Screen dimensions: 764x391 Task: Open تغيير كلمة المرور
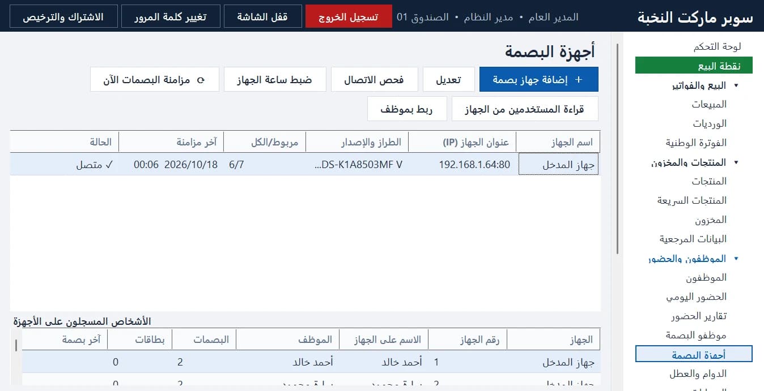click(x=171, y=16)
